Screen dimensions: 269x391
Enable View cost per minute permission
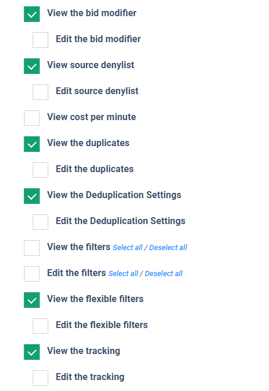coord(32,118)
